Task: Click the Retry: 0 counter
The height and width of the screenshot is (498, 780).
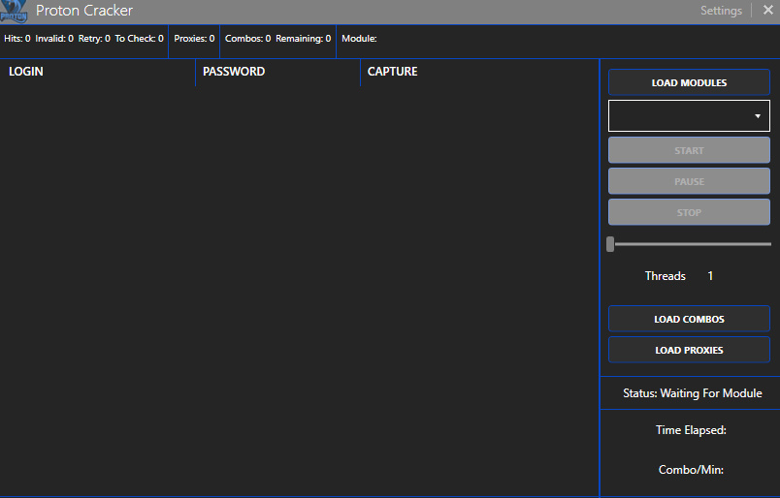Action: [x=94, y=38]
